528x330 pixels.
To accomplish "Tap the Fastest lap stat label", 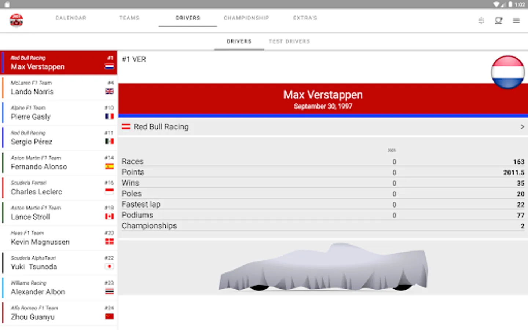I will [141, 204].
